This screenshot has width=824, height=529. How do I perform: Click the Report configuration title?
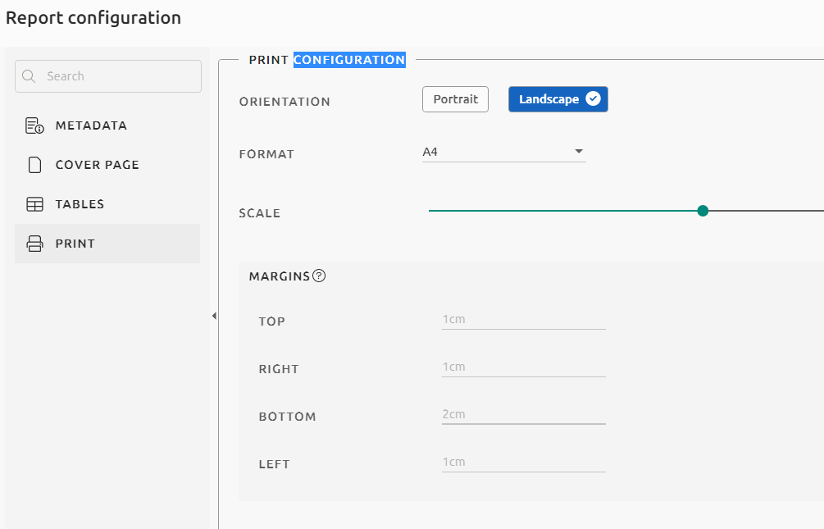[93, 18]
